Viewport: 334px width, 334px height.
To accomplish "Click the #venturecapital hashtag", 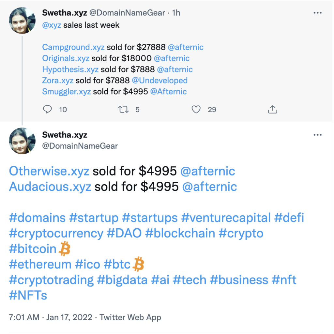I will [x=226, y=218].
